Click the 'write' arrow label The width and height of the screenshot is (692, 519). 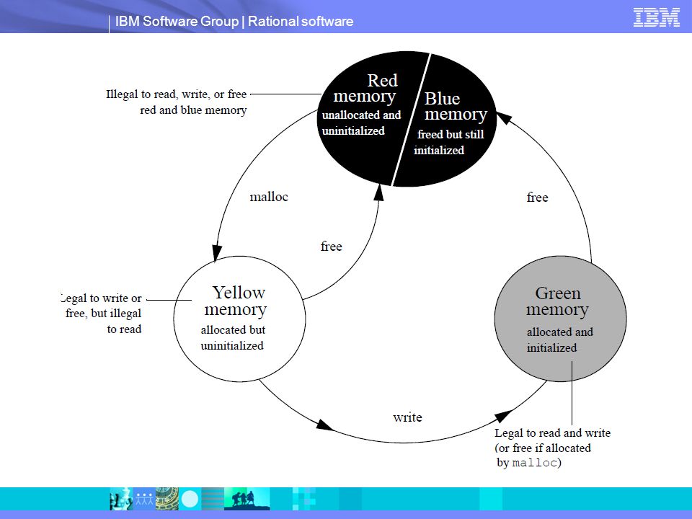[x=407, y=417]
